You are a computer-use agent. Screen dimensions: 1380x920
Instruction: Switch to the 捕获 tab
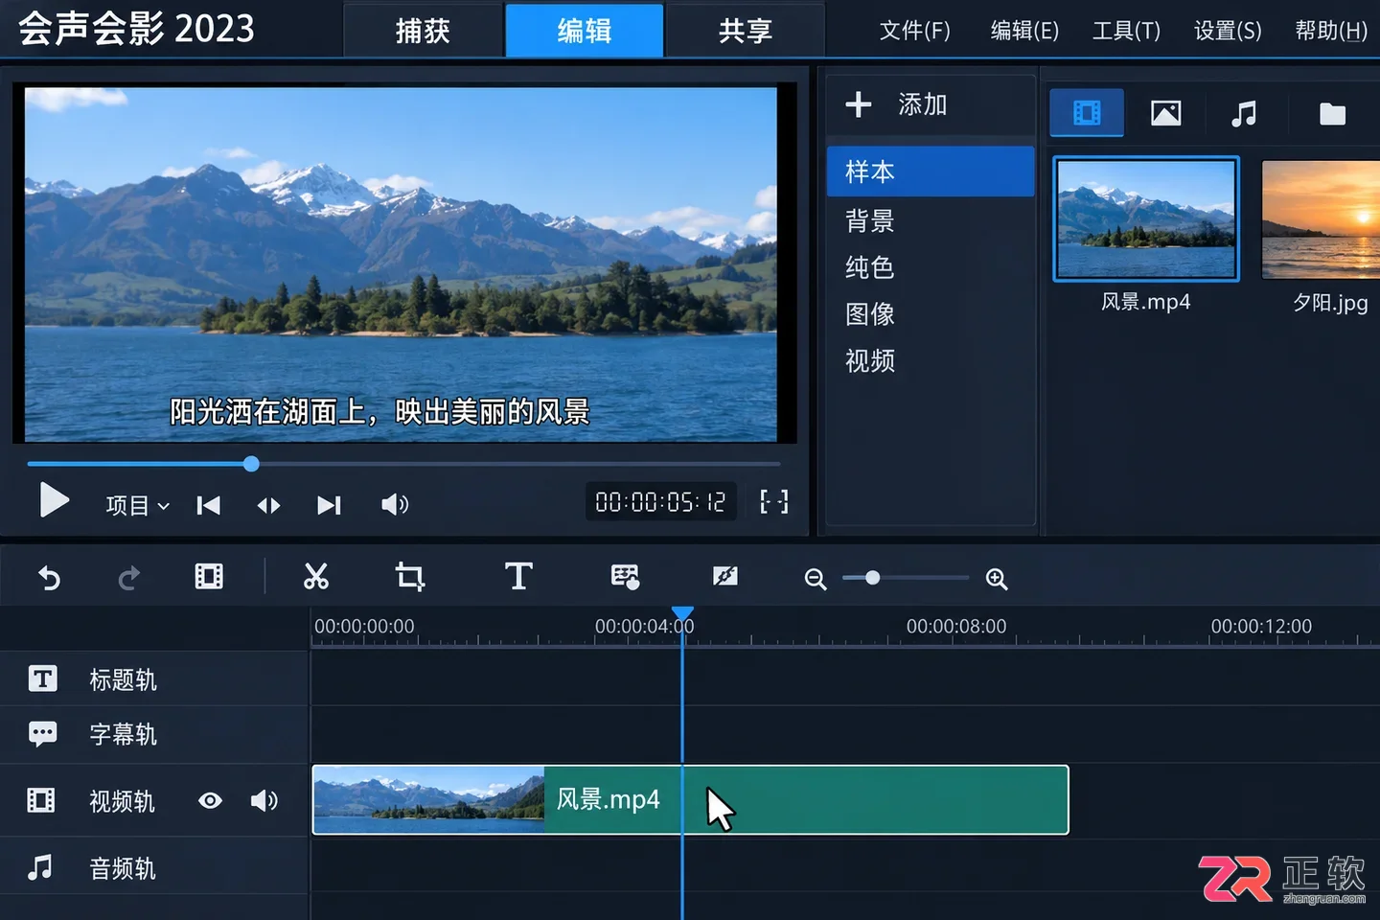pyautogui.click(x=423, y=31)
